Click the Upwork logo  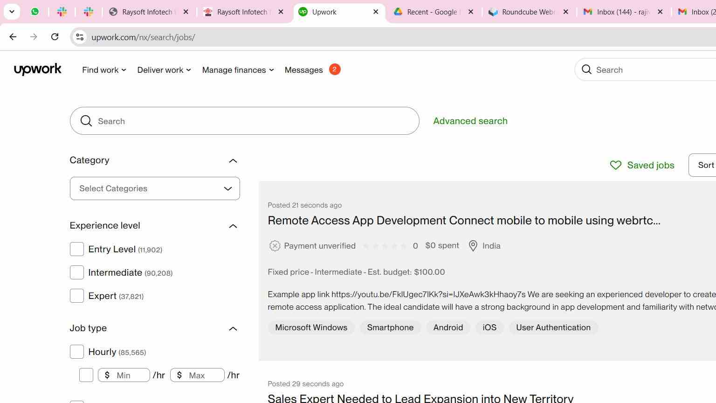[x=38, y=69]
